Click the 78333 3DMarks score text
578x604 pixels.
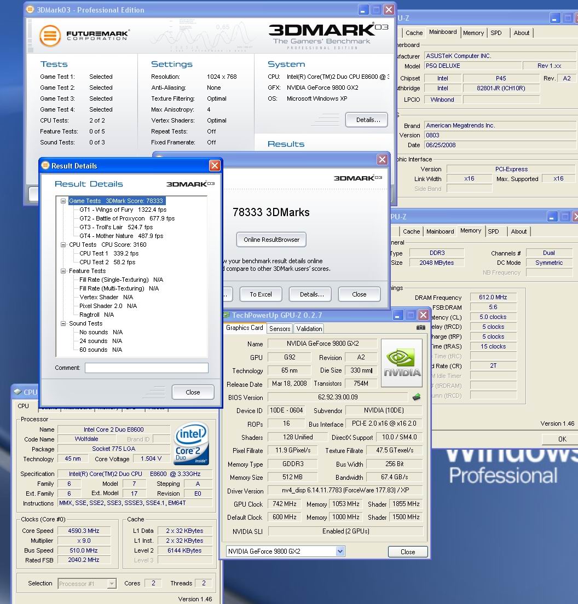(x=271, y=212)
